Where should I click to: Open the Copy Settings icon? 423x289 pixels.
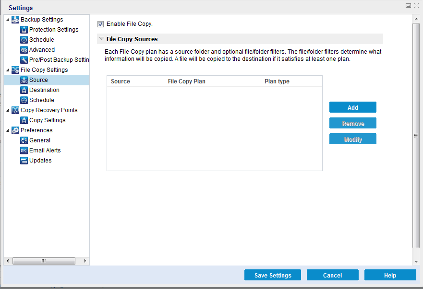24,120
